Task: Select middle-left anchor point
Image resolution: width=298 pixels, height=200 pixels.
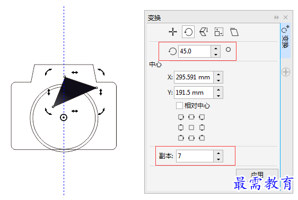Action: click(x=181, y=128)
